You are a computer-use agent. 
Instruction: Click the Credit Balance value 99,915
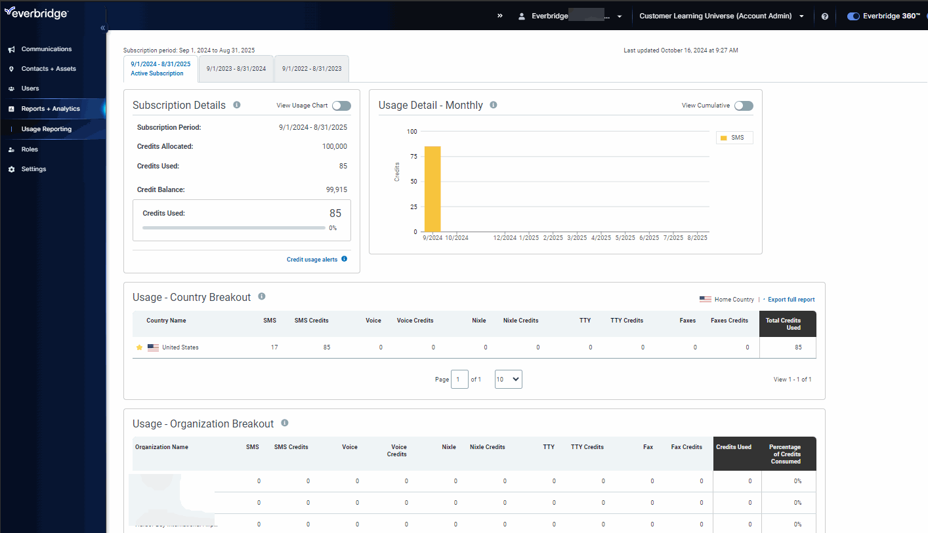(x=337, y=190)
